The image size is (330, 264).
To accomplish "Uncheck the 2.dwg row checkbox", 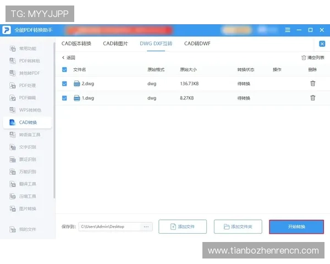I will [64, 84].
